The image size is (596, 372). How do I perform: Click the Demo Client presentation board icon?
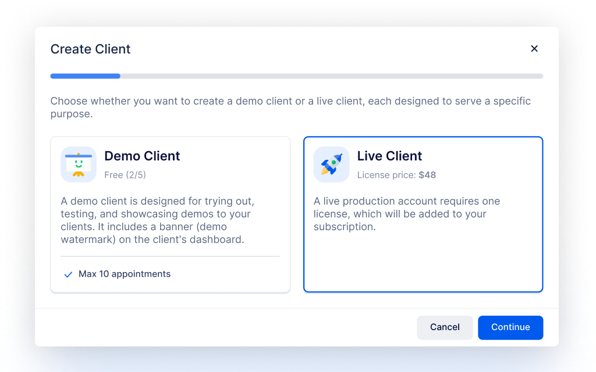tap(79, 164)
